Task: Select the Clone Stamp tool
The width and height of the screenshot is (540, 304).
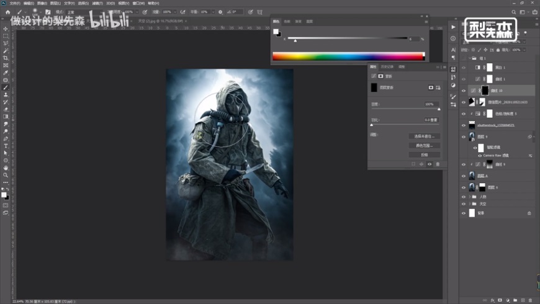Action: pos(6,95)
